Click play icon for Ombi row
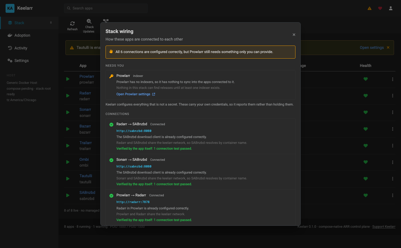The width and height of the screenshot is (401, 248). 68,162
